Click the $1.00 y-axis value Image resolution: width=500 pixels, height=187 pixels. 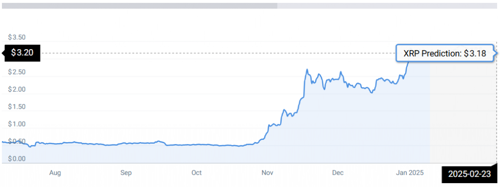pyautogui.click(x=17, y=124)
